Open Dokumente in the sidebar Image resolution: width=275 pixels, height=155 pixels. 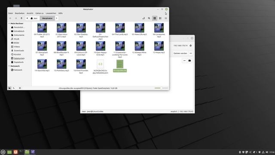point(18,35)
